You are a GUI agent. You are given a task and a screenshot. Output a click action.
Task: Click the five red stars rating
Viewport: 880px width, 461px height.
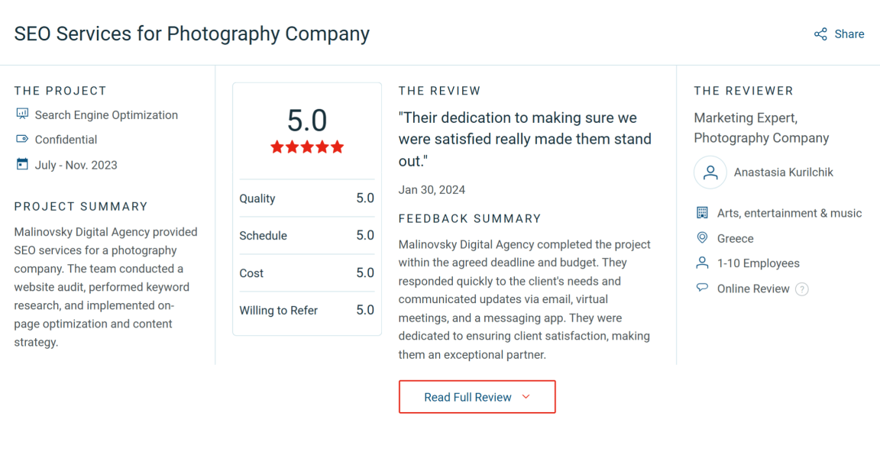(307, 147)
